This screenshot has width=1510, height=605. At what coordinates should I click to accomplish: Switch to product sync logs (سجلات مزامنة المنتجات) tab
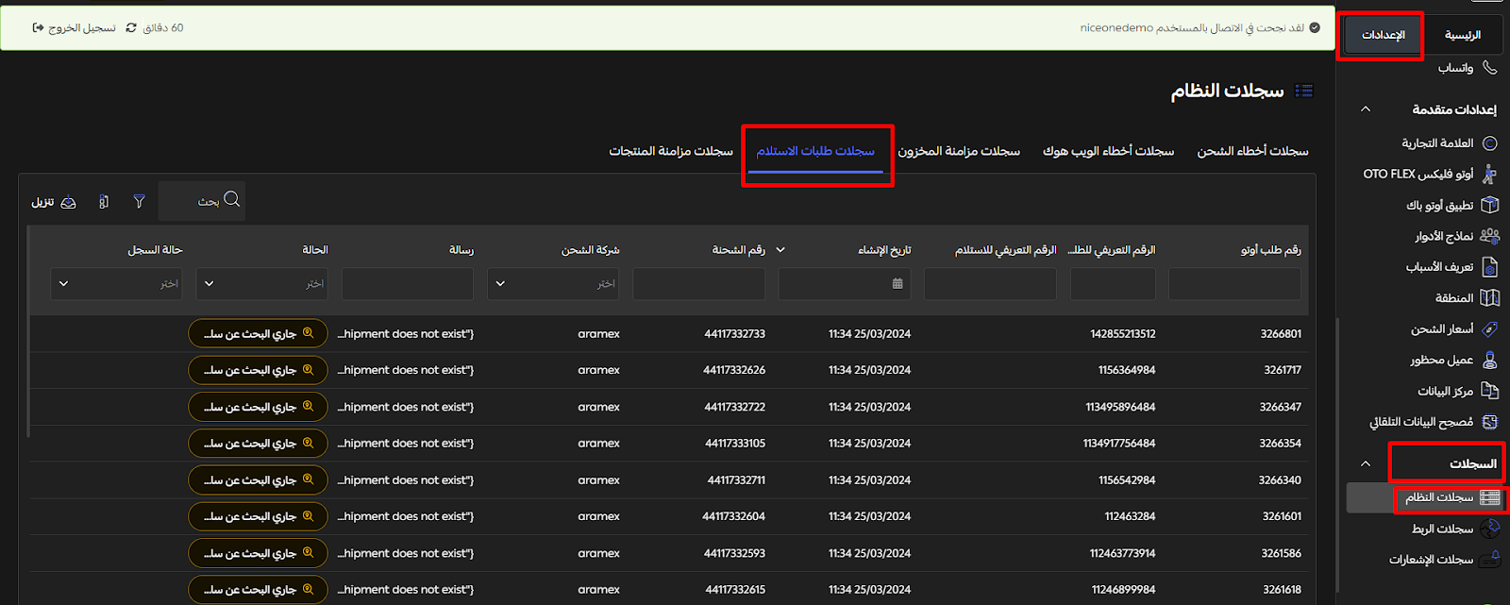pos(671,151)
